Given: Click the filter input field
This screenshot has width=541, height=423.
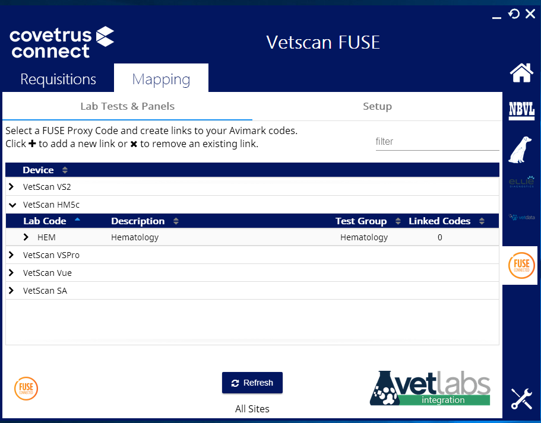Looking at the screenshot, I should click(x=437, y=142).
